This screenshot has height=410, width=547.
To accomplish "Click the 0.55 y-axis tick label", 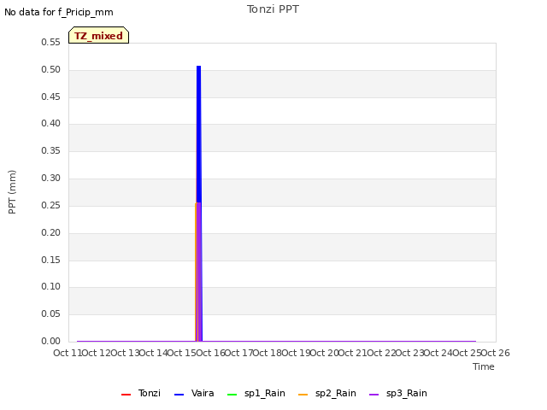I will click(50, 42).
